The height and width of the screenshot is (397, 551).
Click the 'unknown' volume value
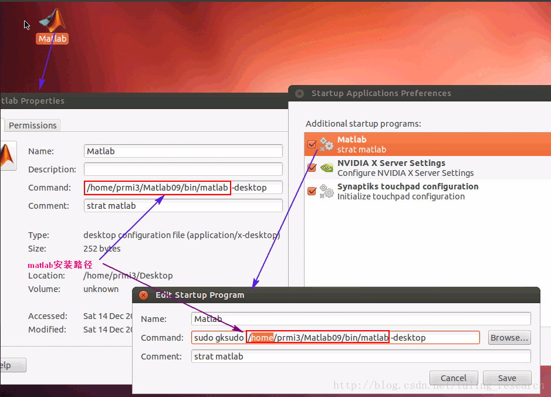(101, 289)
